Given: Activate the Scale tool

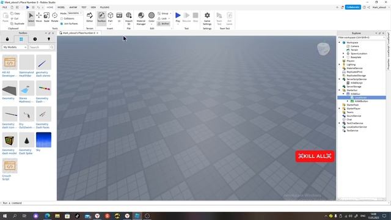Looking at the screenshot, I should [46, 18].
